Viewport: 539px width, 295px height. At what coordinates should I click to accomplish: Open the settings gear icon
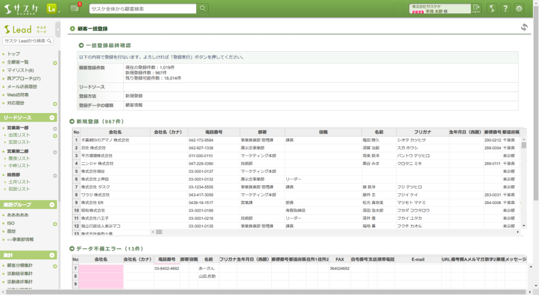pos(519,8)
